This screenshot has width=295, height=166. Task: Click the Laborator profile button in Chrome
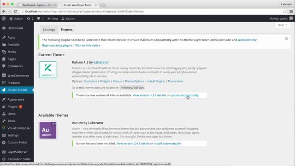[287, 4]
